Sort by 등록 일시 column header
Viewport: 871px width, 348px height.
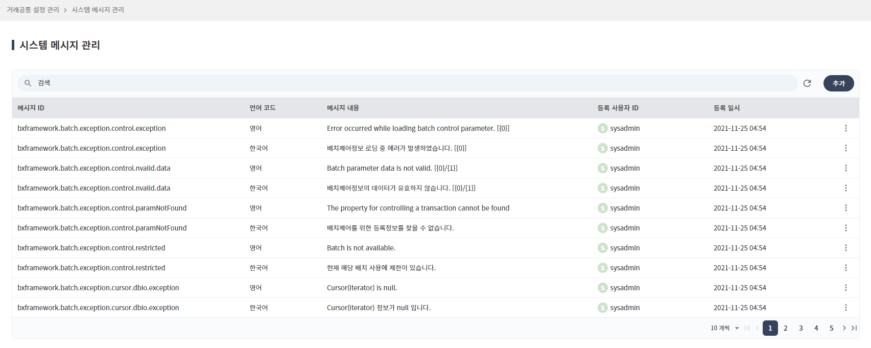click(726, 108)
